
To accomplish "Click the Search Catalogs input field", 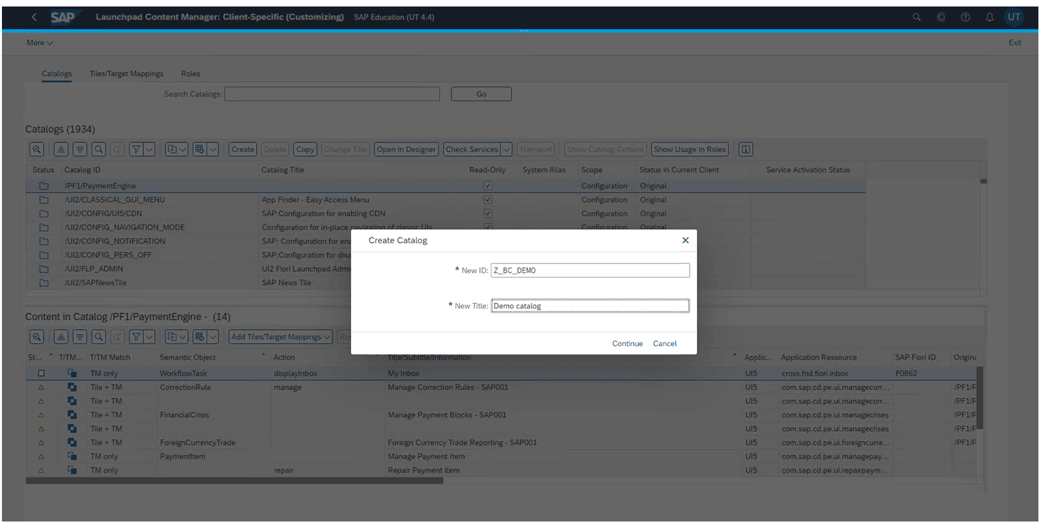I will pyautogui.click(x=332, y=94).
